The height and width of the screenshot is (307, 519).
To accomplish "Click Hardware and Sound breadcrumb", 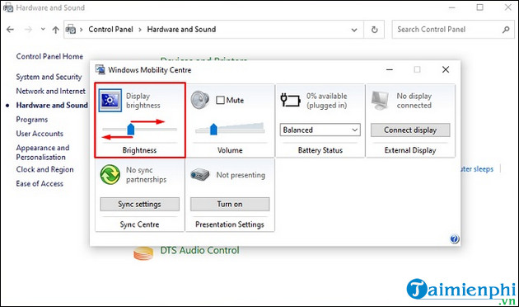I will (181, 30).
